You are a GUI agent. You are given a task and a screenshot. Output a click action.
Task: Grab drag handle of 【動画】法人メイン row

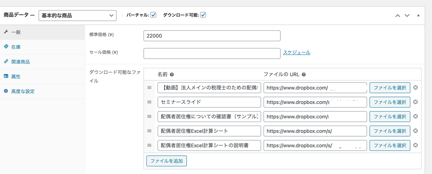click(149, 88)
